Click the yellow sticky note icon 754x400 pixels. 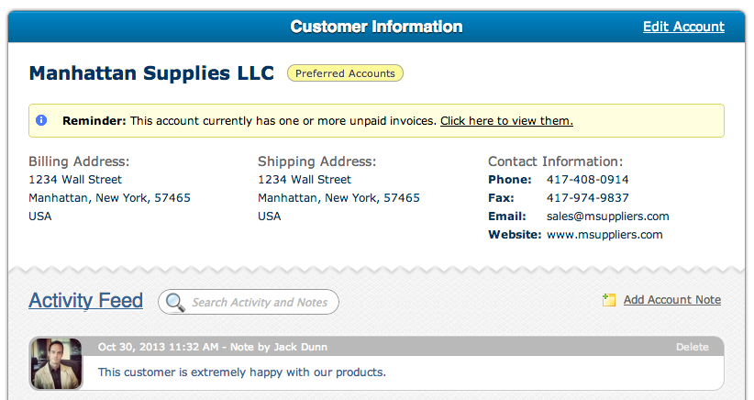609,300
